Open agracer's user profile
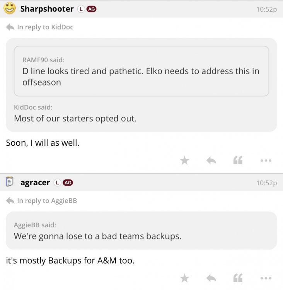The width and height of the screenshot is (283, 290). click(x=35, y=183)
